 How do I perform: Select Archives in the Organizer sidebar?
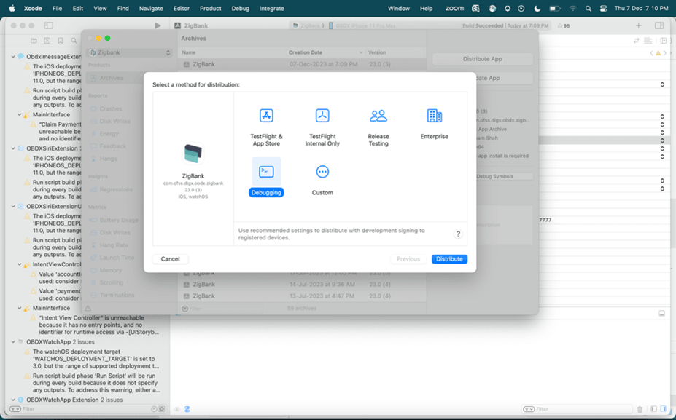pyautogui.click(x=112, y=78)
